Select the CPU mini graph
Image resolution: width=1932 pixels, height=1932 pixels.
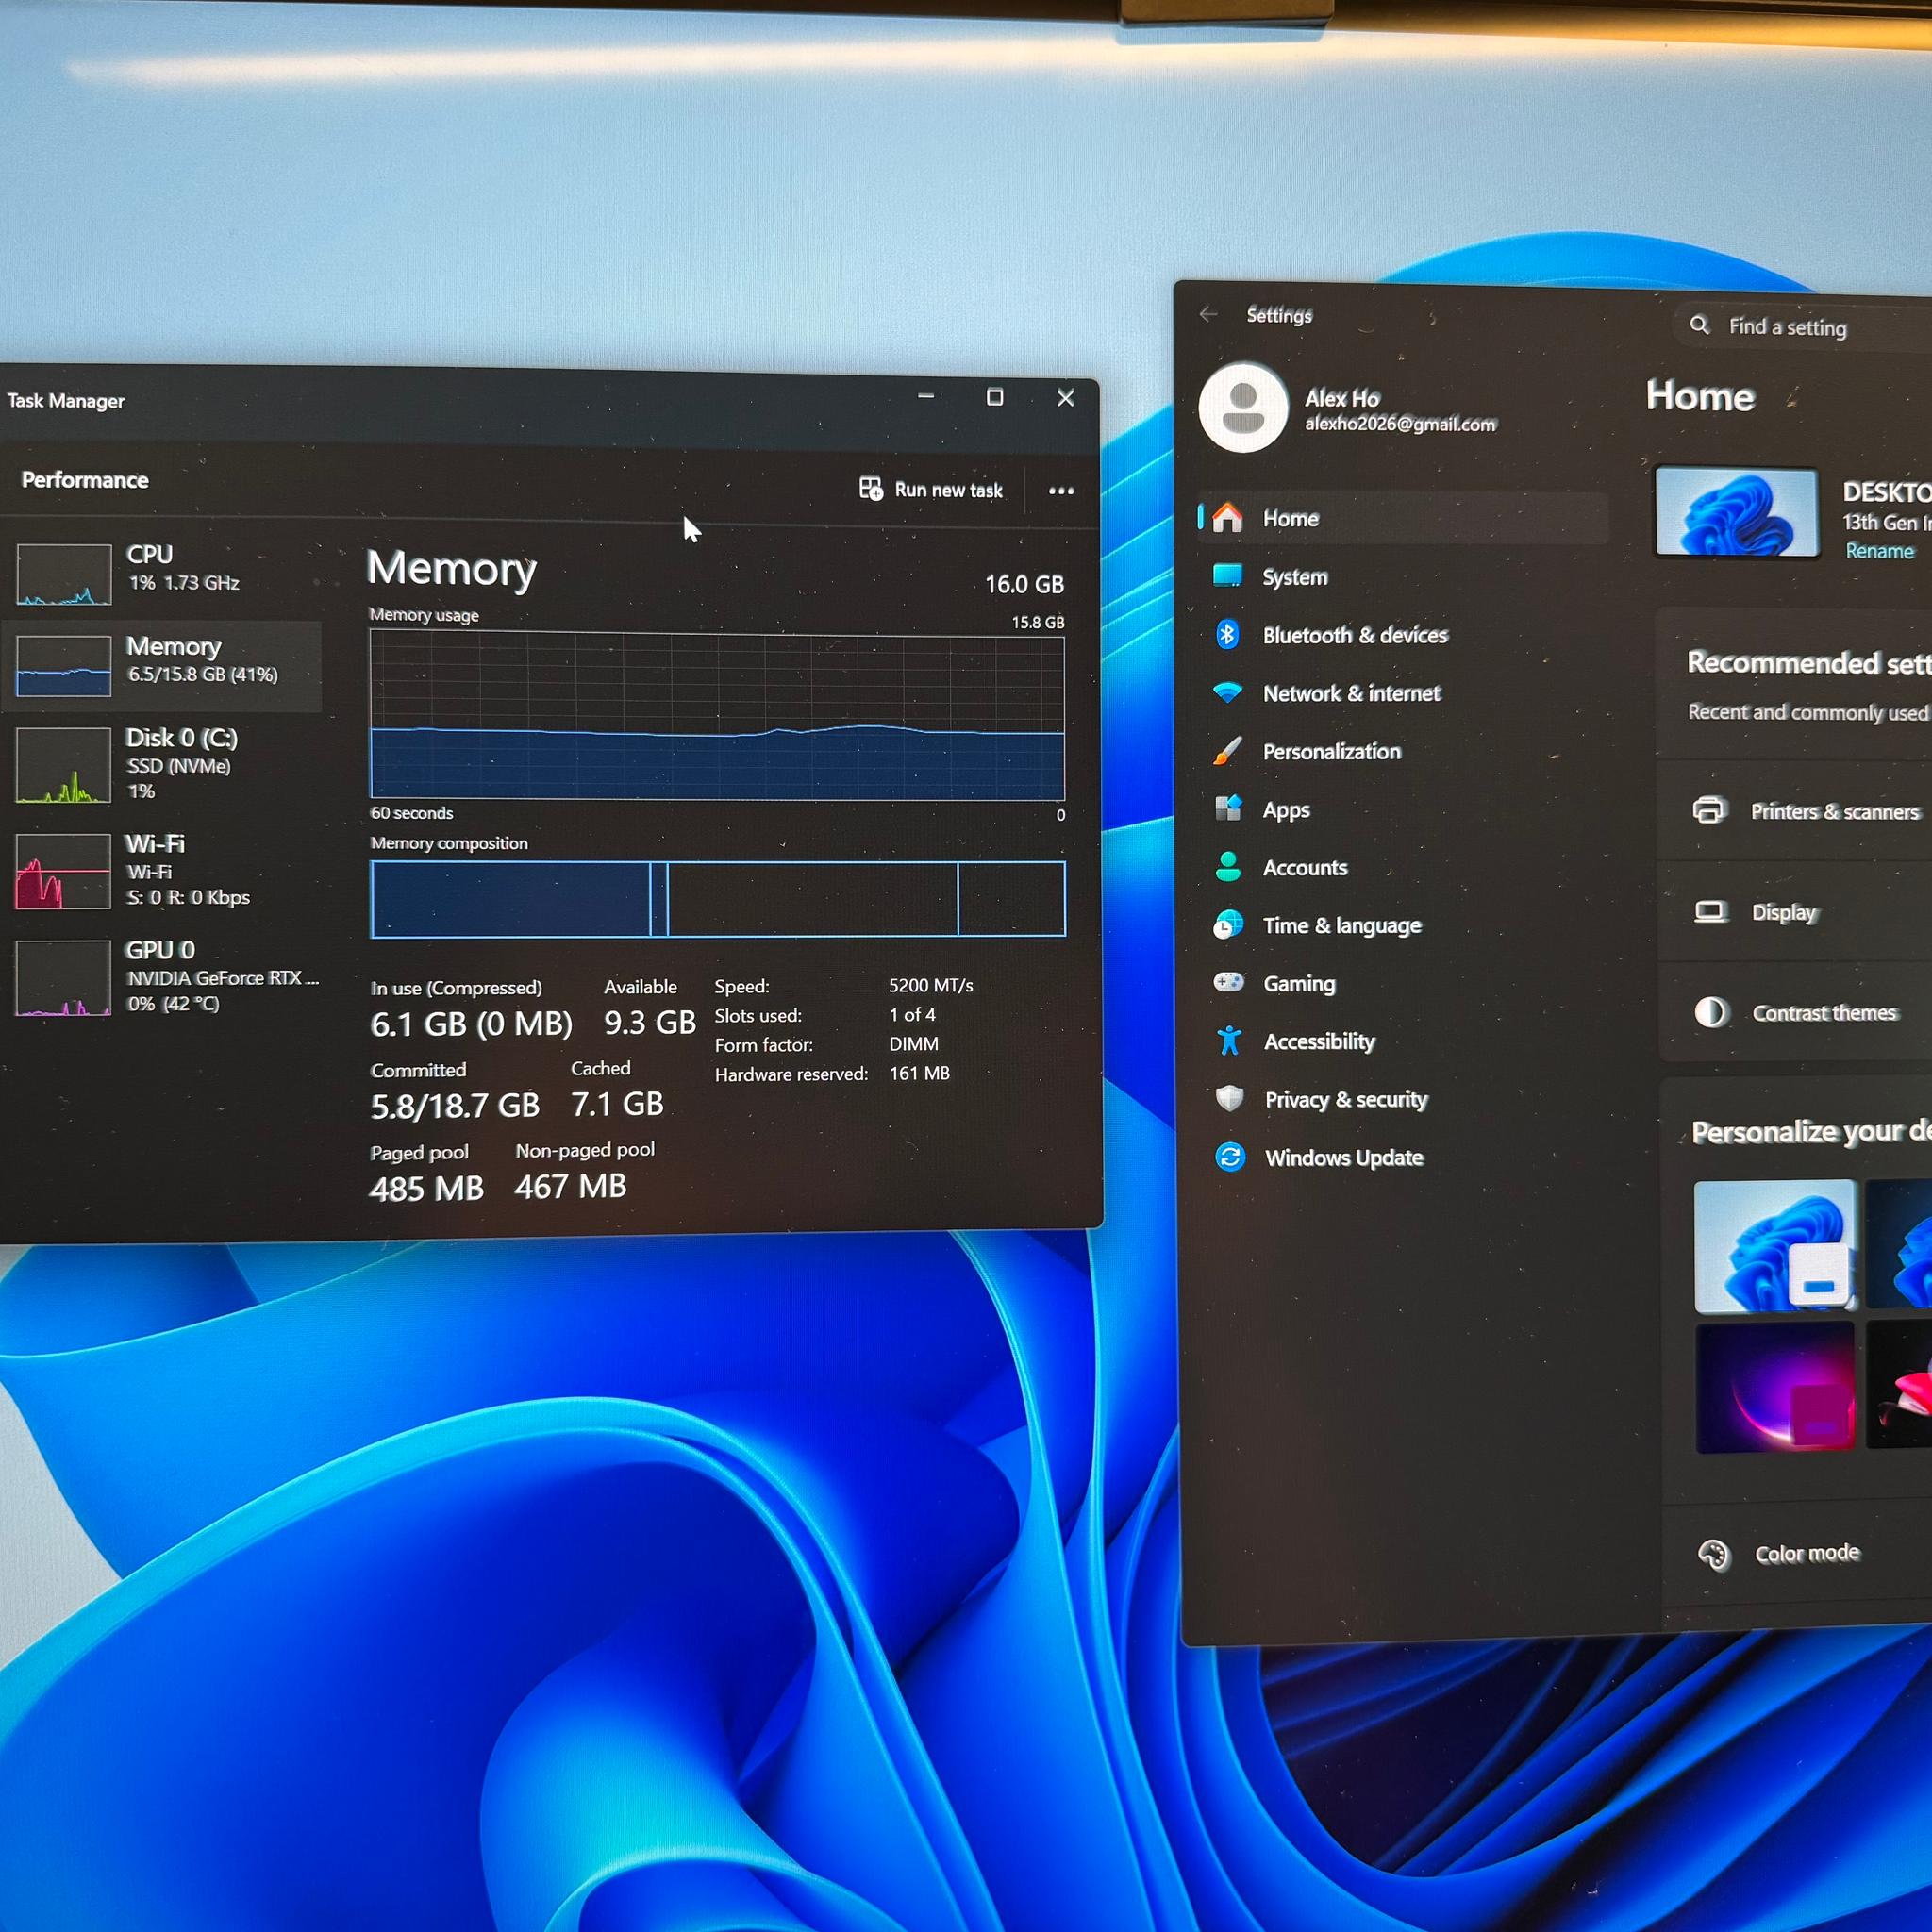pos(63,574)
